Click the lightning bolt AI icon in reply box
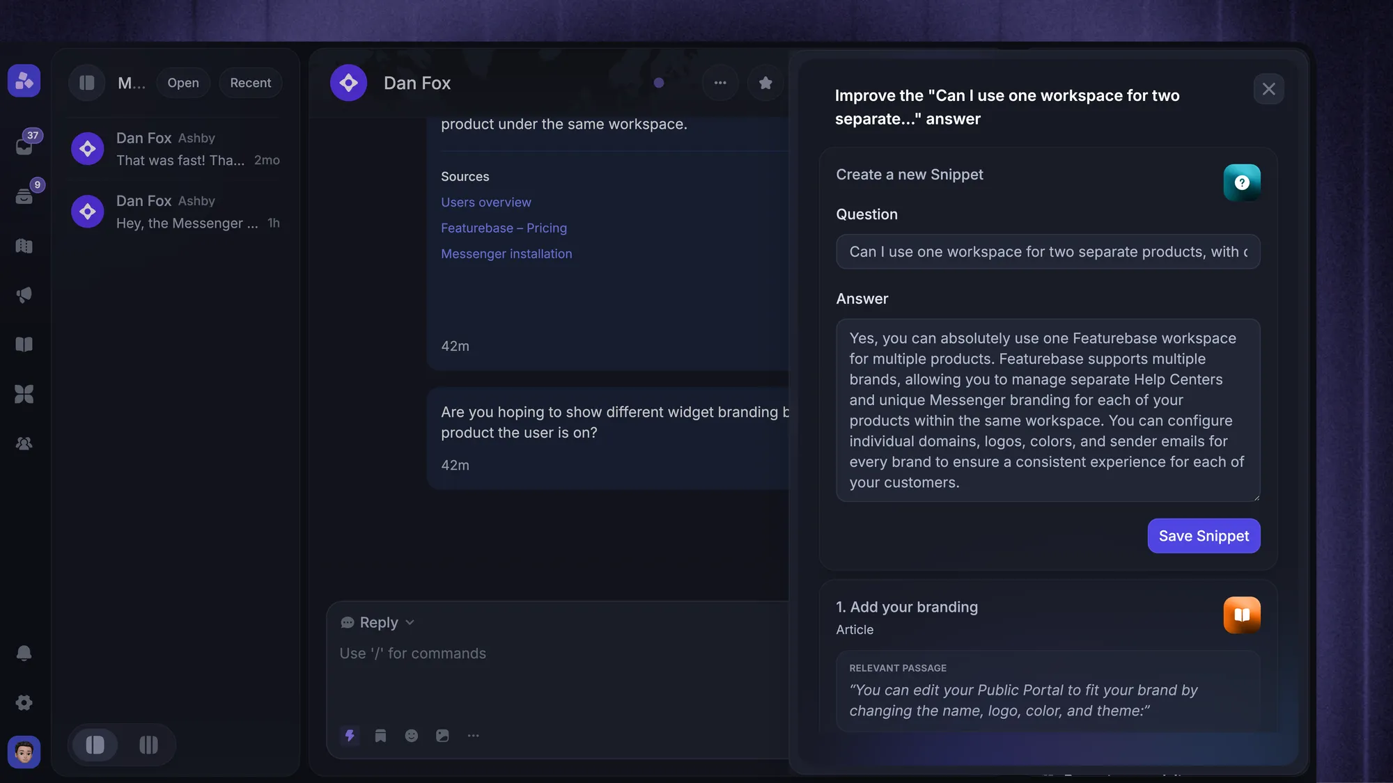Viewport: 1393px width, 783px height. pyautogui.click(x=350, y=736)
